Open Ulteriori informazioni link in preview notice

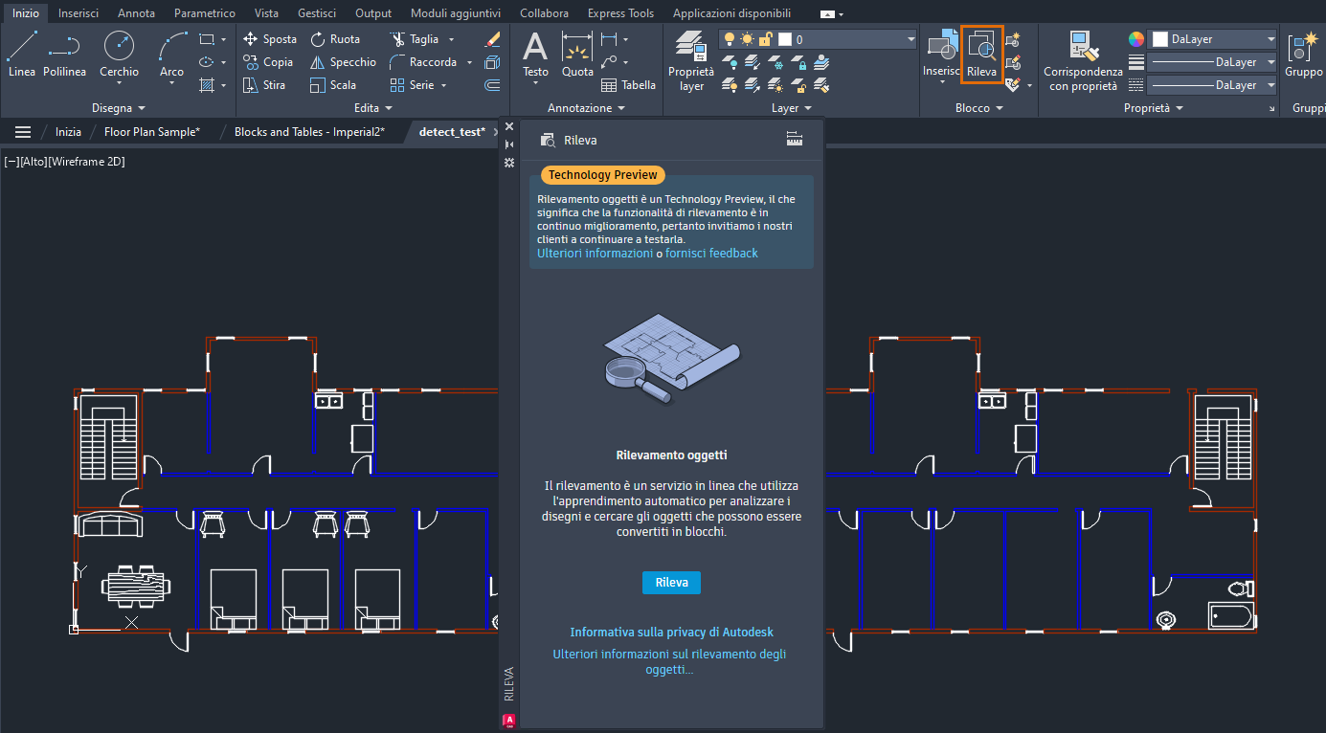[x=595, y=254]
